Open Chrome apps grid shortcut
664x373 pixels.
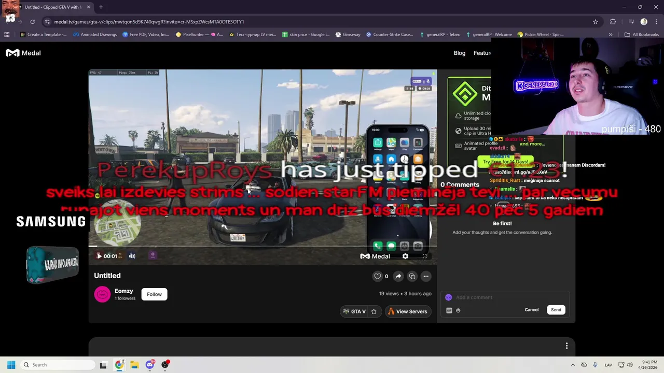coord(7,35)
